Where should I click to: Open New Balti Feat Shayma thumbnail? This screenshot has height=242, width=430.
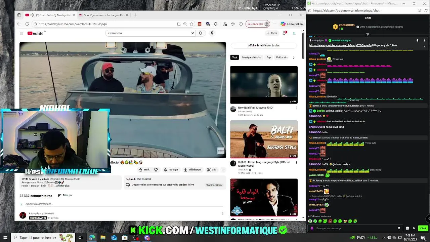click(264, 85)
